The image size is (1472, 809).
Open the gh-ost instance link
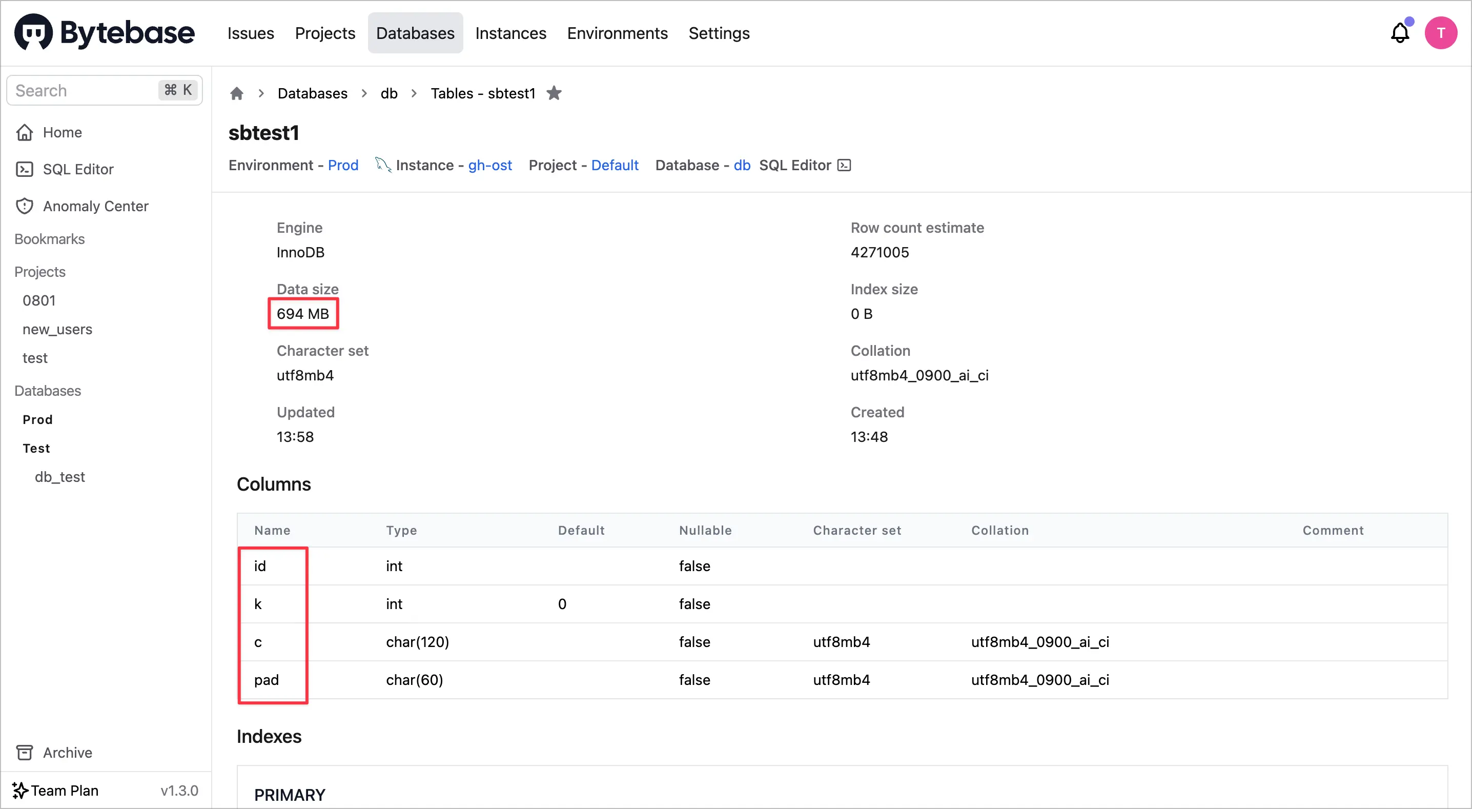click(x=489, y=165)
